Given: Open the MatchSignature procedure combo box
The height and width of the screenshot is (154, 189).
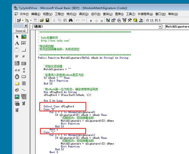Looking at the screenshot, I should pyautogui.click(x=177, y=27).
